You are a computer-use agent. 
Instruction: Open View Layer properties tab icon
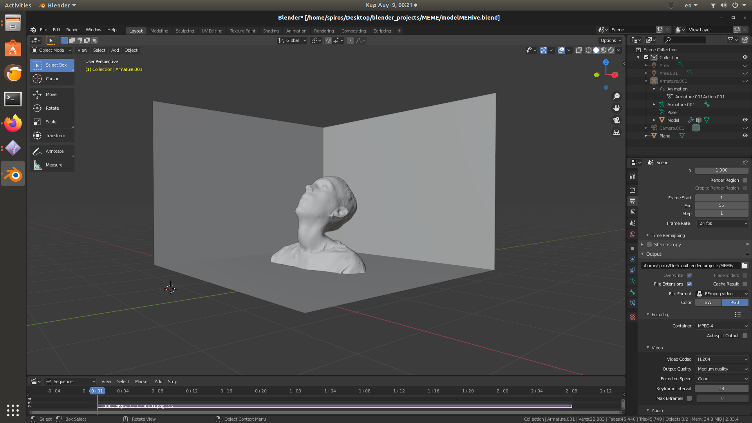coord(633,212)
